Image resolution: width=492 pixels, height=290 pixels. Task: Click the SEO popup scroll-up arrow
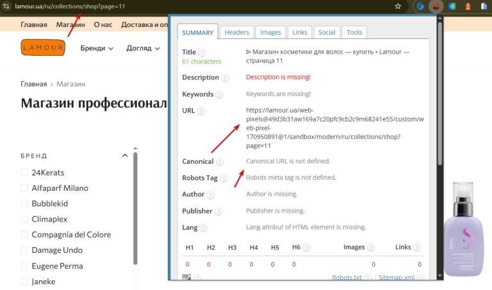click(x=440, y=18)
